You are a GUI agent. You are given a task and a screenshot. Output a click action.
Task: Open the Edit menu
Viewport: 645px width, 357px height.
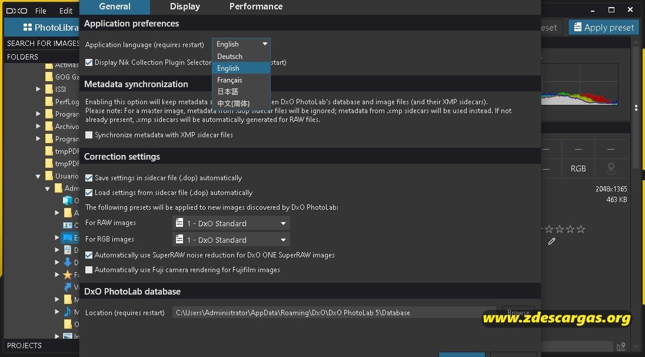point(66,11)
